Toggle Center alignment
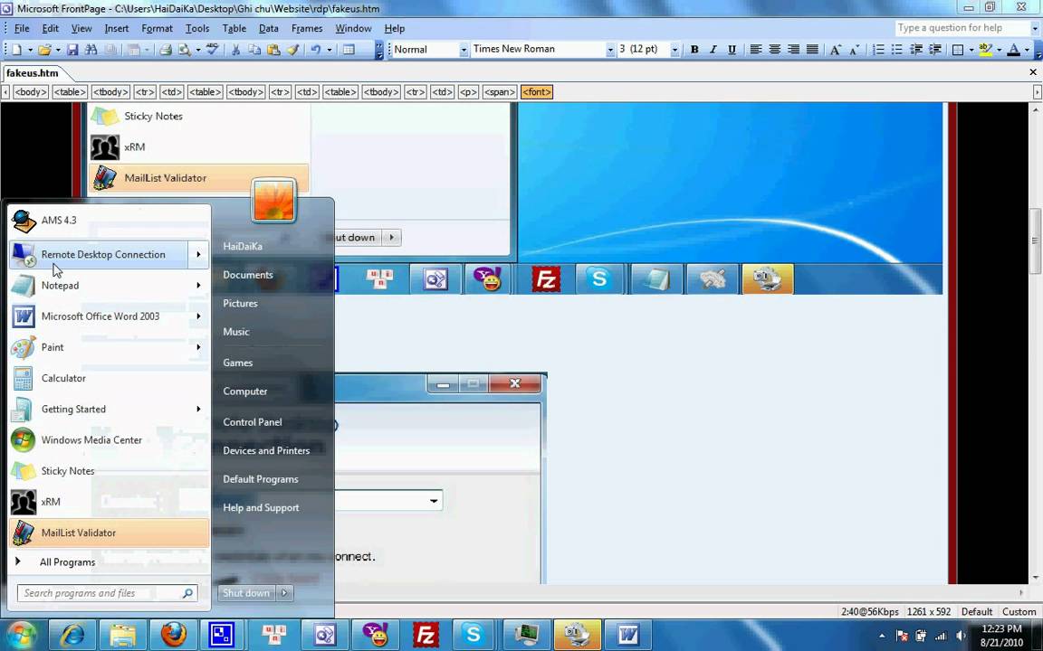 [x=774, y=50]
